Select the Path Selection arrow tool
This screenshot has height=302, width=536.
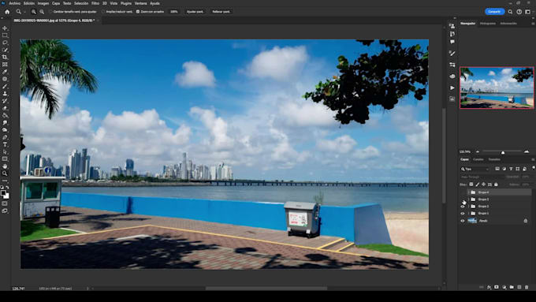[5, 151]
